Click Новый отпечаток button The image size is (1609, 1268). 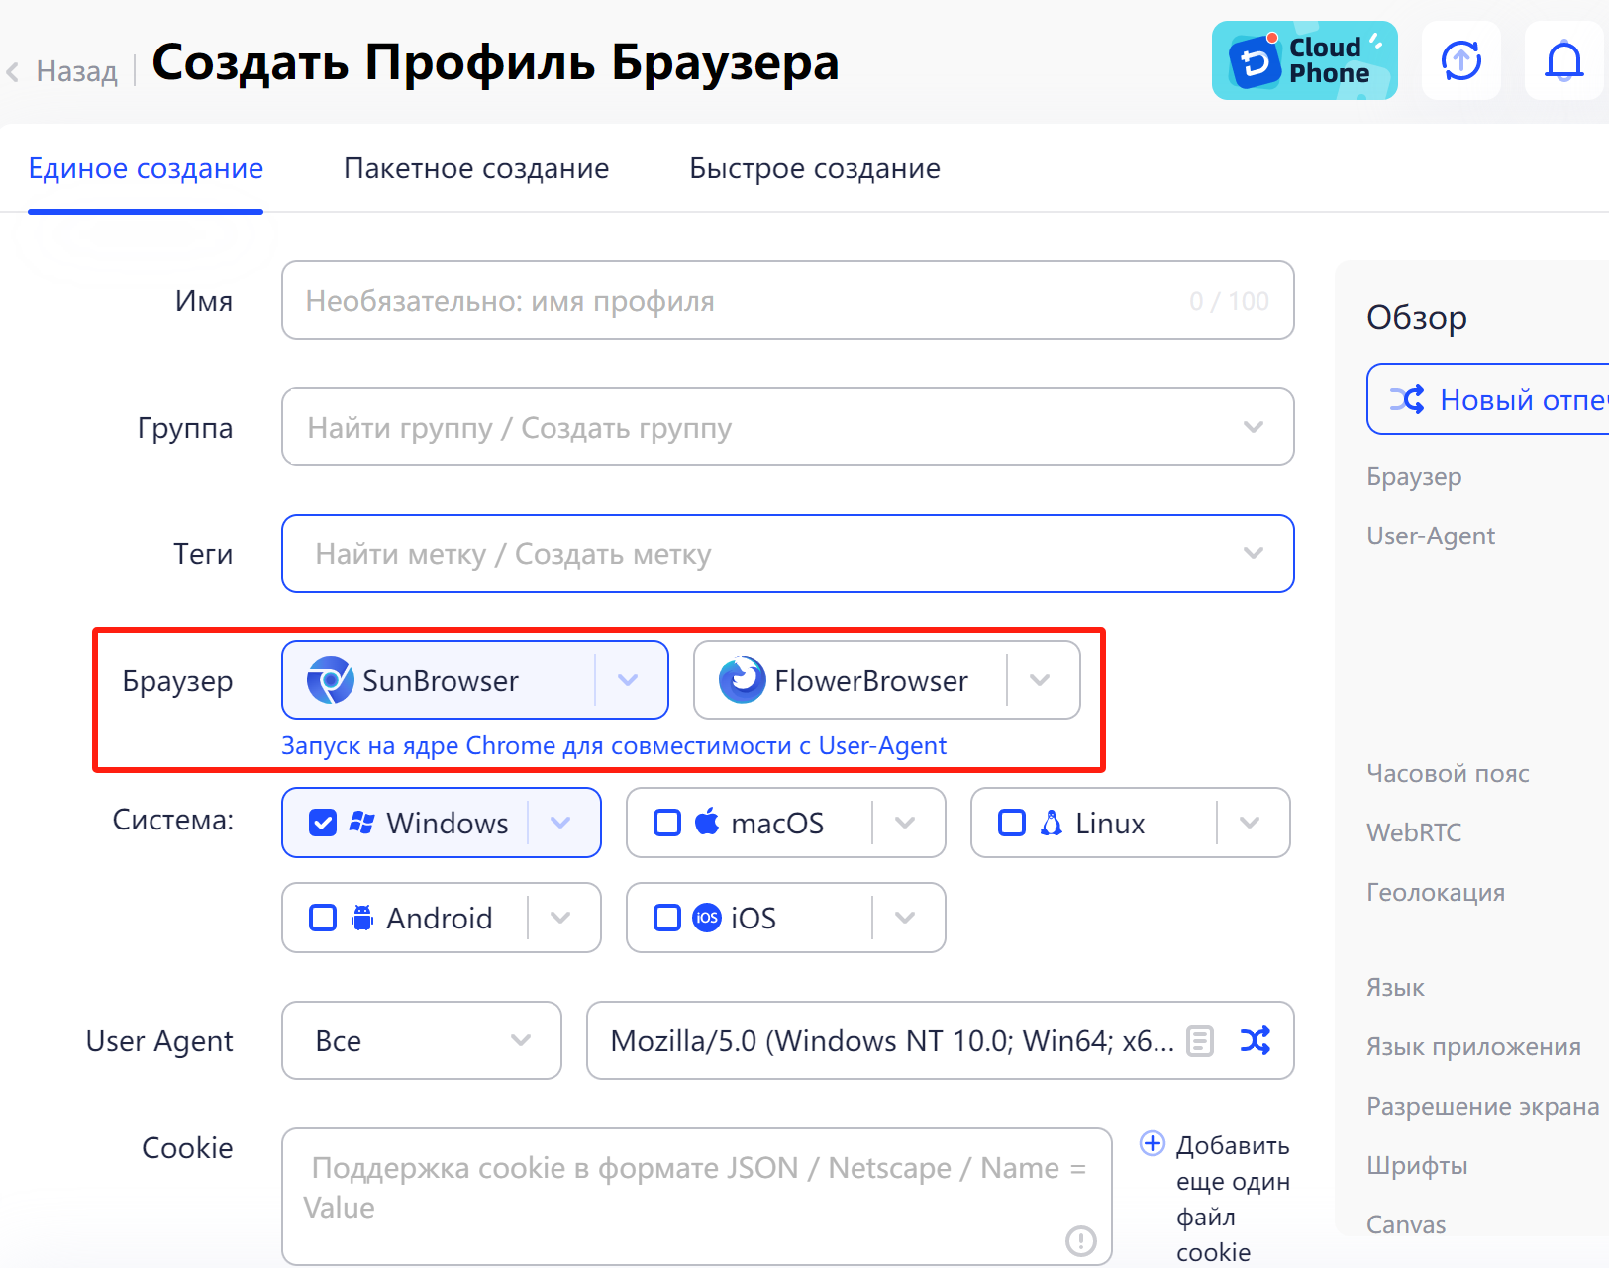click(x=1488, y=399)
